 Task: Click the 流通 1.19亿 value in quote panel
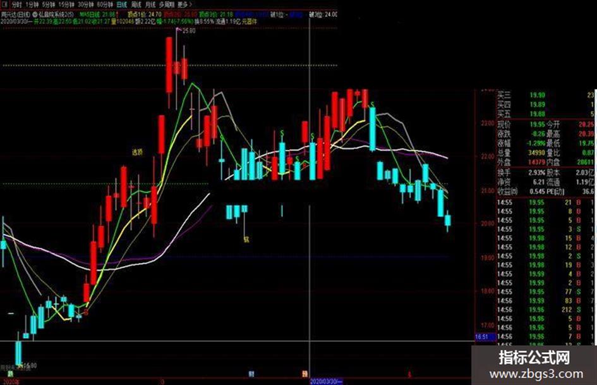coord(585,182)
